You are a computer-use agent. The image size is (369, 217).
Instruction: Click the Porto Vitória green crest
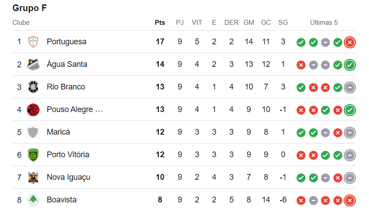tap(33, 155)
